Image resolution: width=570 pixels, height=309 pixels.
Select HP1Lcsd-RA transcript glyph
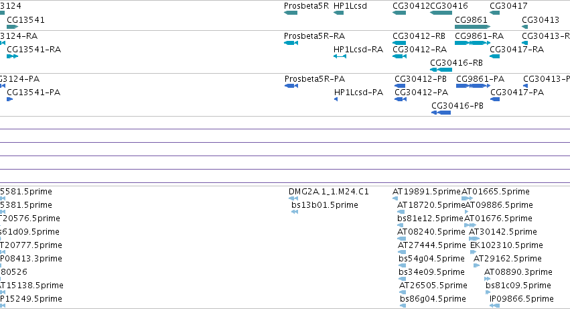click(x=340, y=56)
